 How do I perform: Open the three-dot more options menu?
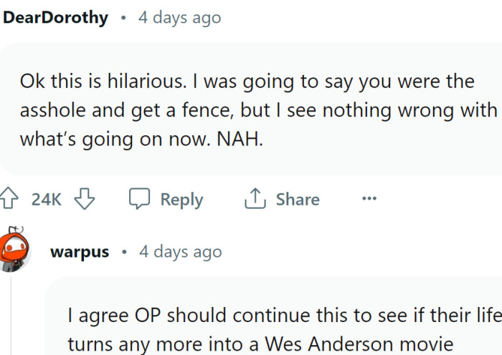point(369,199)
